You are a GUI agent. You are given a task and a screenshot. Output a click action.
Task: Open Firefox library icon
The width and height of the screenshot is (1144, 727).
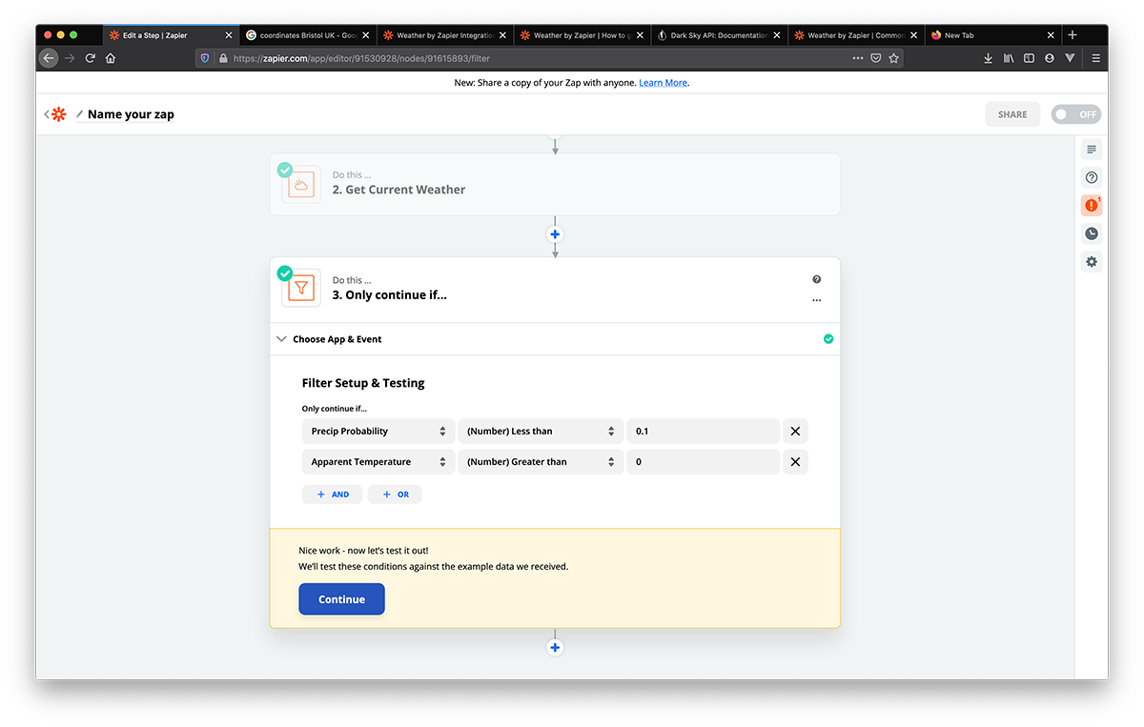[1009, 58]
